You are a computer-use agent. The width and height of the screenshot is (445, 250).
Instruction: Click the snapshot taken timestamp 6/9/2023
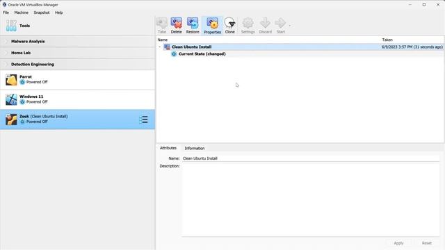(412, 47)
